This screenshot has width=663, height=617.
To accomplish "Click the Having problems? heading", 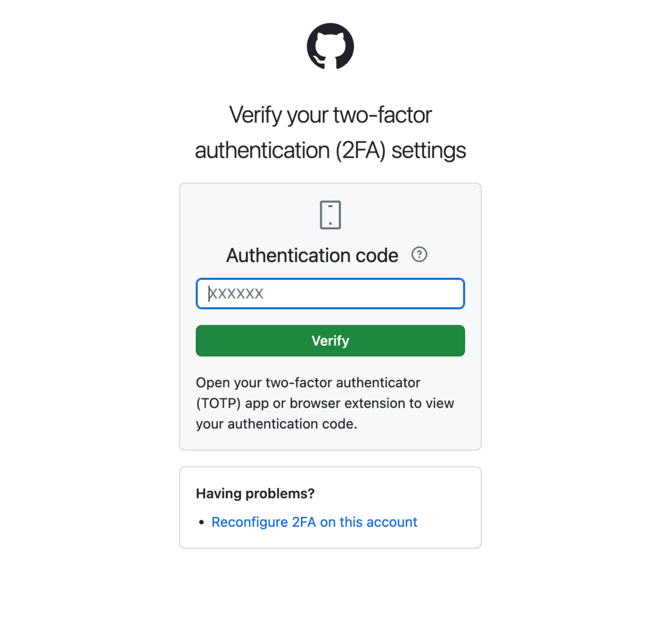I will (x=255, y=494).
